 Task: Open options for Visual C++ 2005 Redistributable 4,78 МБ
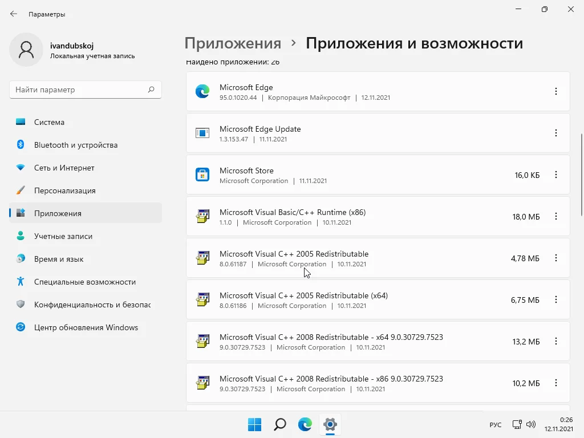(555, 258)
